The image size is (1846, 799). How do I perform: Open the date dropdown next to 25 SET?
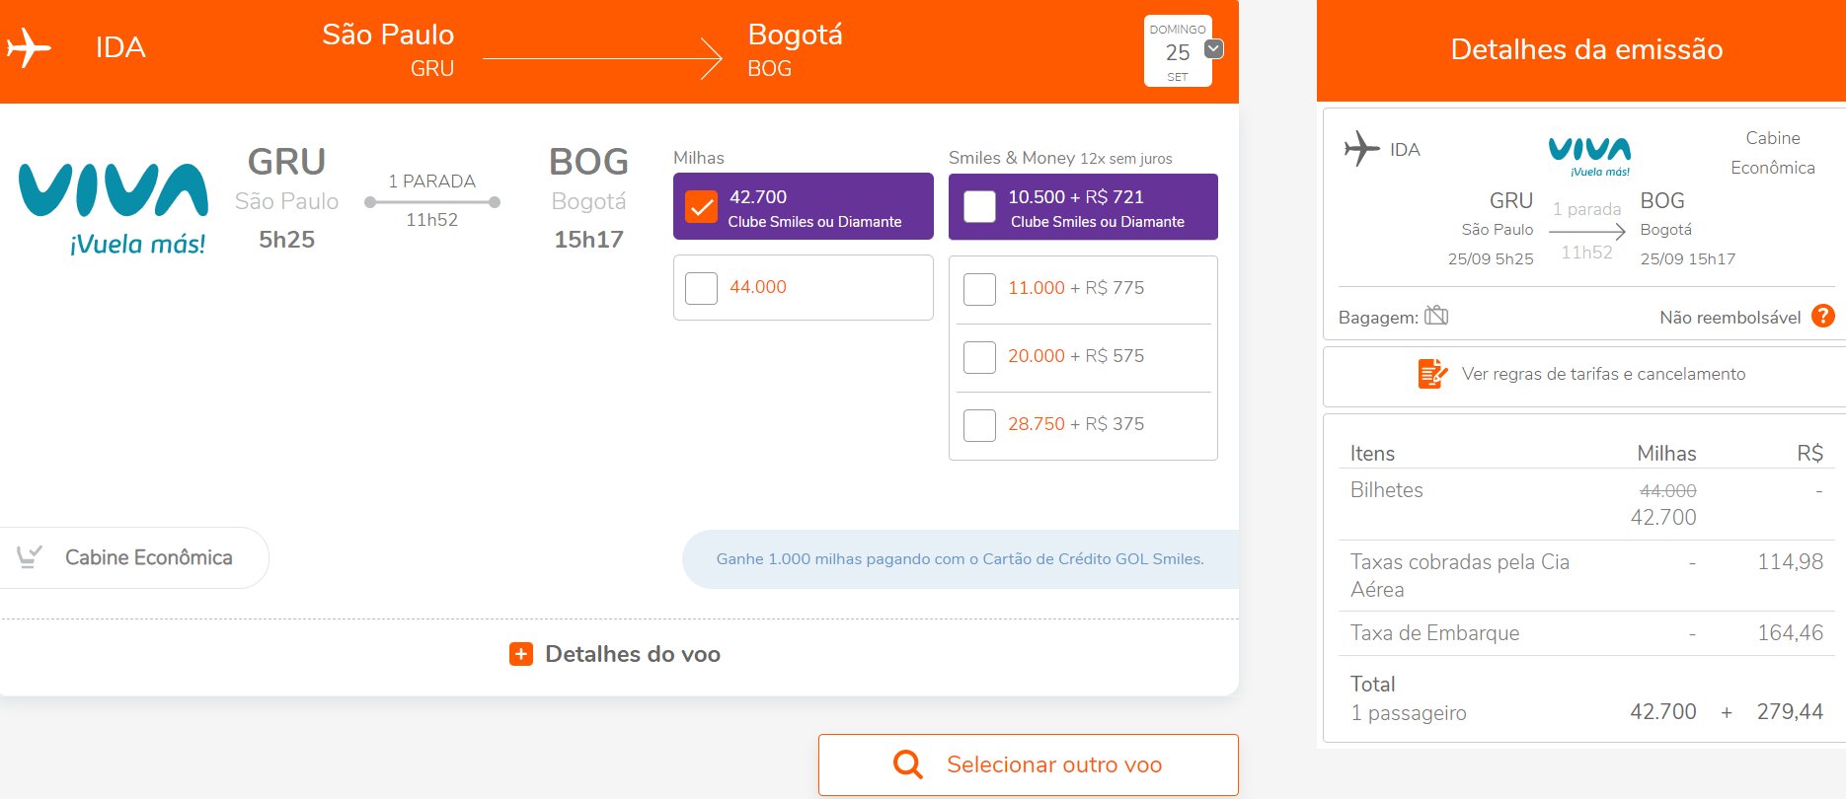pyautogui.click(x=1214, y=48)
